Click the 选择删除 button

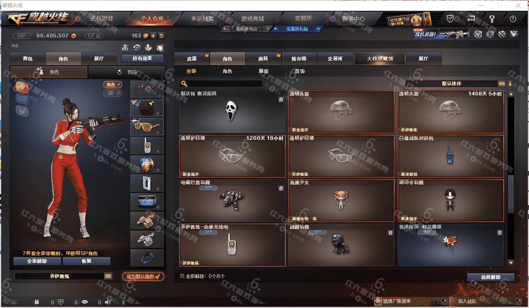490,277
